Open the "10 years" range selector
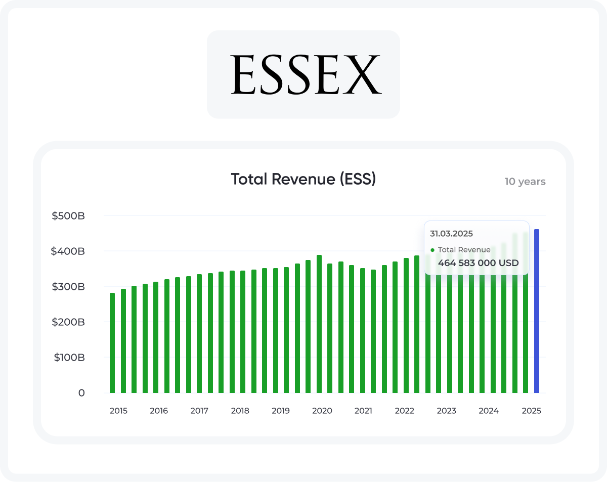Screen dimensions: 607x482 (525, 182)
